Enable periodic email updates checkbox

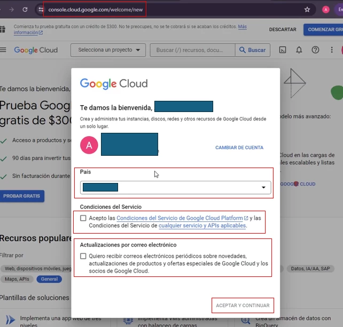(83, 256)
